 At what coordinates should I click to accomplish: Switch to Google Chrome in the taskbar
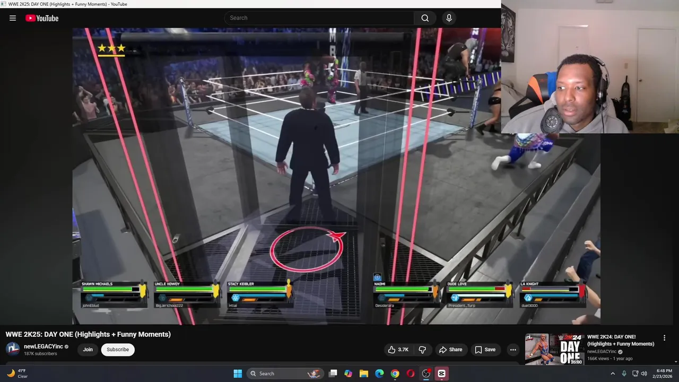tap(395, 374)
